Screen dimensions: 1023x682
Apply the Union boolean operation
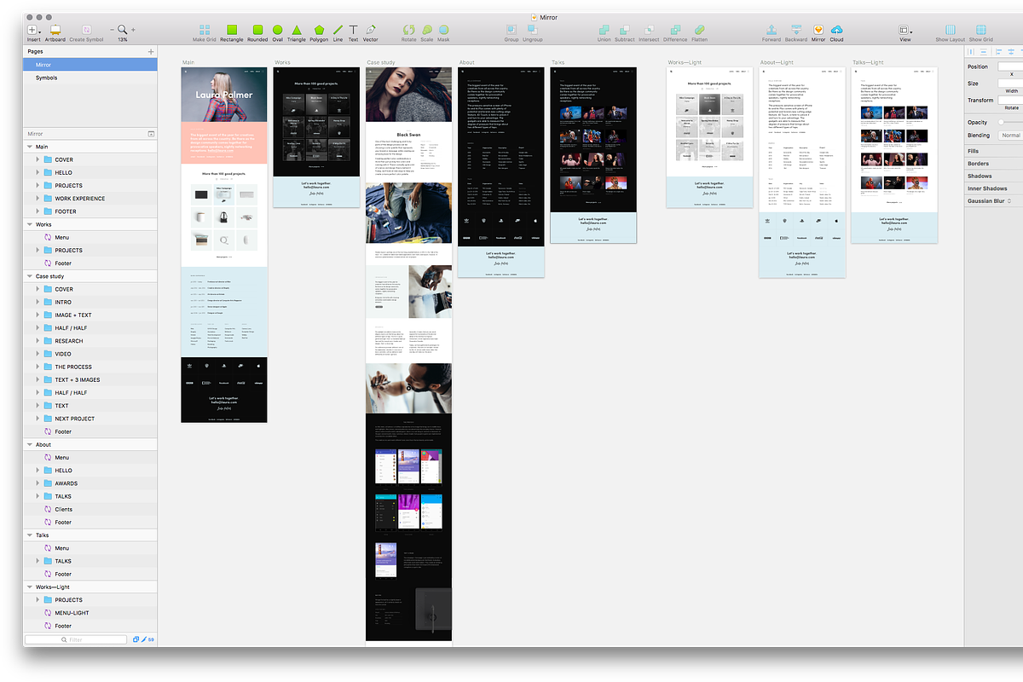(604, 30)
